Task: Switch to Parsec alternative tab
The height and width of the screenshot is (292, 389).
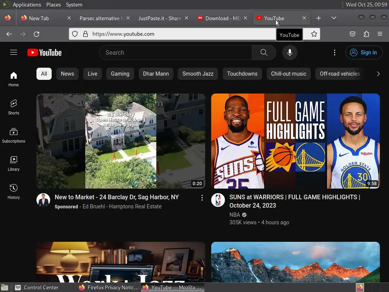Action: [x=102, y=18]
